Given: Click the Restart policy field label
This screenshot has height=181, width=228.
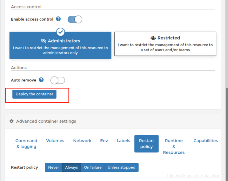Looking at the screenshot, I should (x=24, y=167).
